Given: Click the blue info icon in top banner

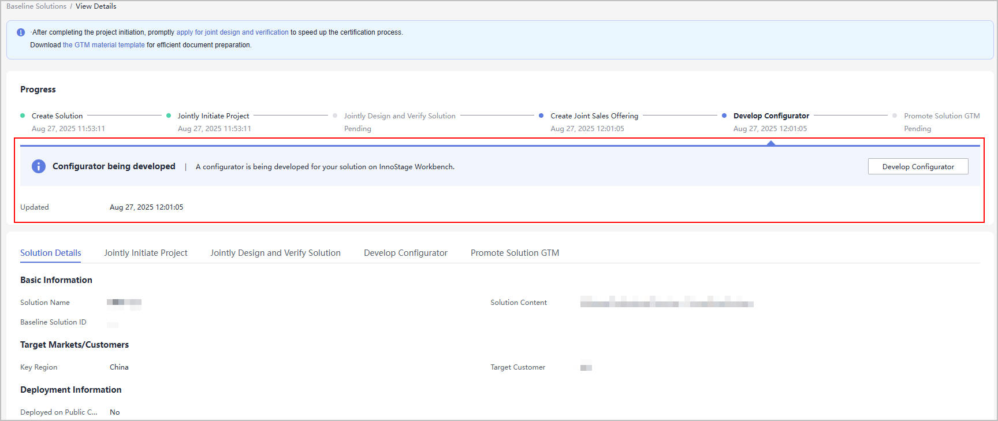Looking at the screenshot, I should pos(21,32).
